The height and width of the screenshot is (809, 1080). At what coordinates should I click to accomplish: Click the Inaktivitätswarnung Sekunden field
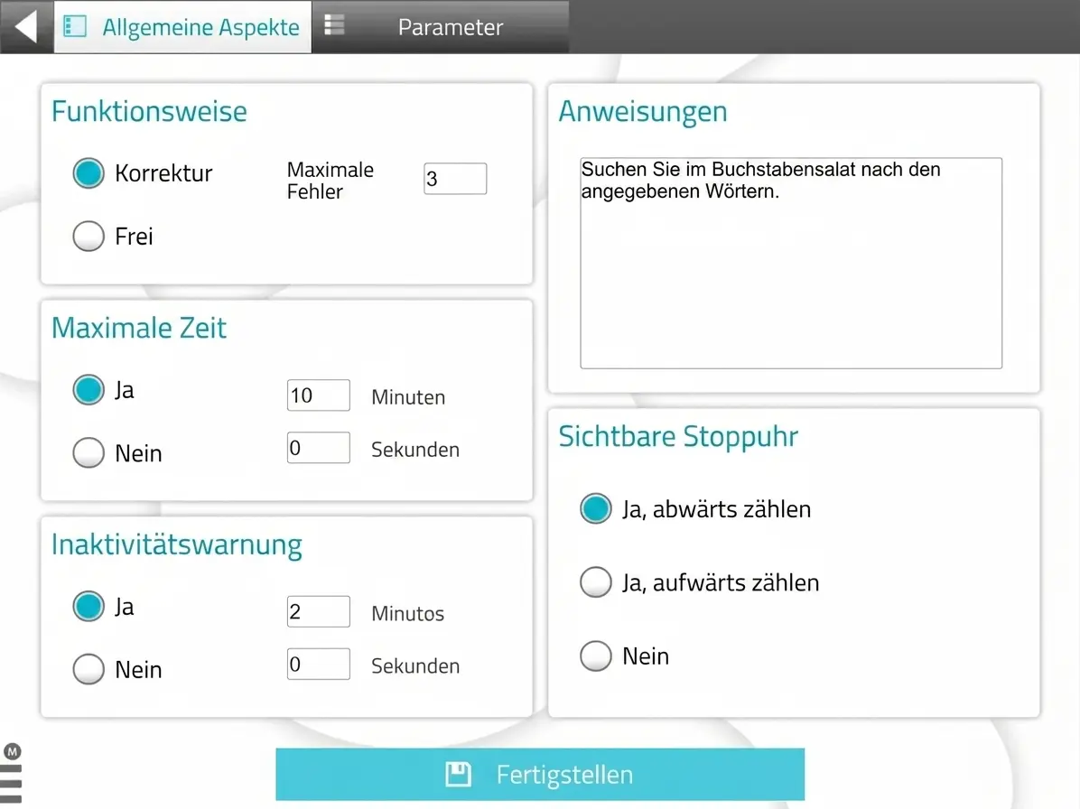tap(318, 664)
